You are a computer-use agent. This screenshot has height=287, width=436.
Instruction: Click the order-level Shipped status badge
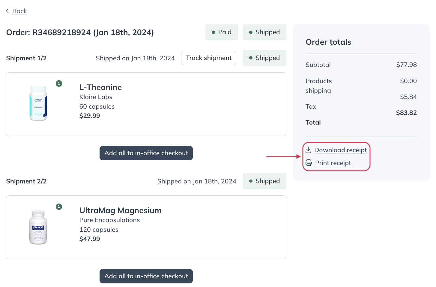[264, 32]
